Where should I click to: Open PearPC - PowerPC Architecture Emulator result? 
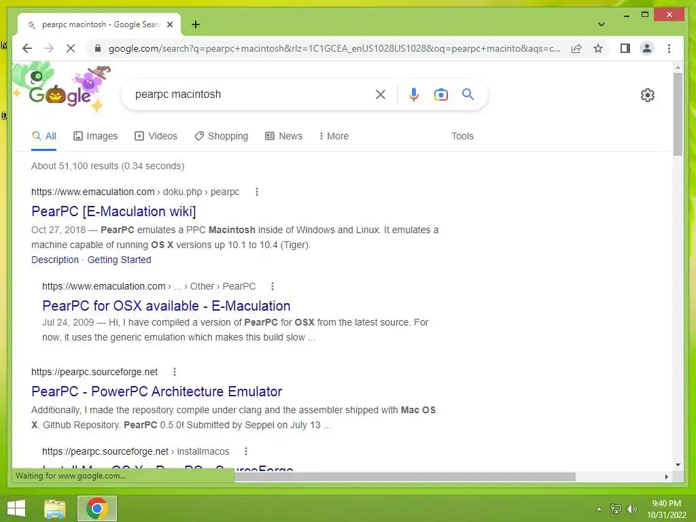(157, 391)
